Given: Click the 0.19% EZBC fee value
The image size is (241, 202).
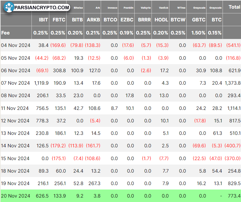Looking at the screenshot, I should (x=127, y=33).
